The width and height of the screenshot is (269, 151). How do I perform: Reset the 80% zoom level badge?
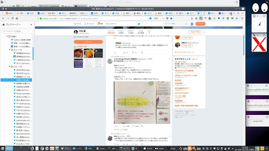(156, 18)
